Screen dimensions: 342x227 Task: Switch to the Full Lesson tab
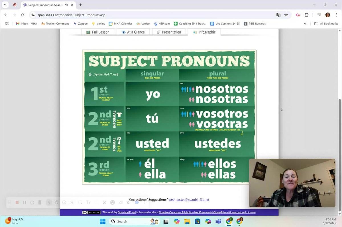tap(98, 32)
